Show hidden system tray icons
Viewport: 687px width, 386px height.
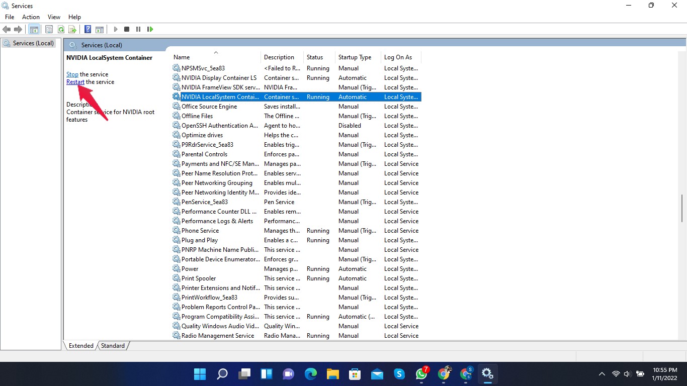pyautogui.click(x=602, y=374)
